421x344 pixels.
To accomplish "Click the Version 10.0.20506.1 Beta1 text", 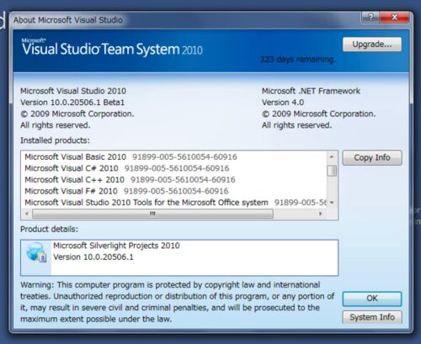I will tap(72, 103).
